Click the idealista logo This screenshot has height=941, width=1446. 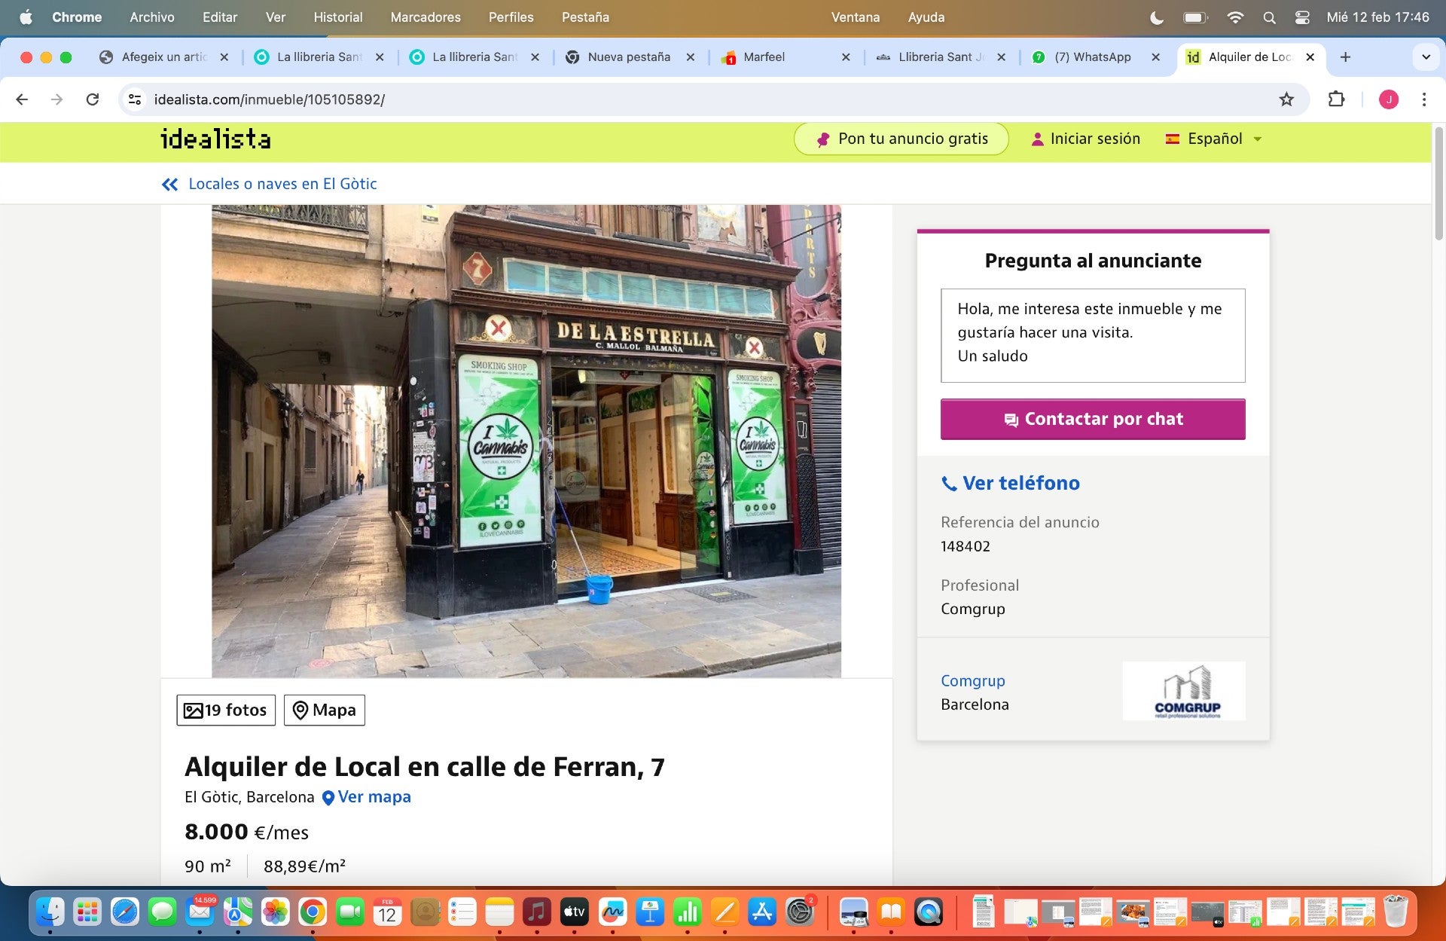215,139
